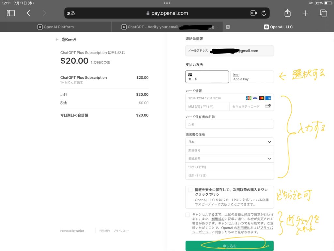334x251 pixels.
Task: Go back with Safari's back arrow
Action: point(28,13)
